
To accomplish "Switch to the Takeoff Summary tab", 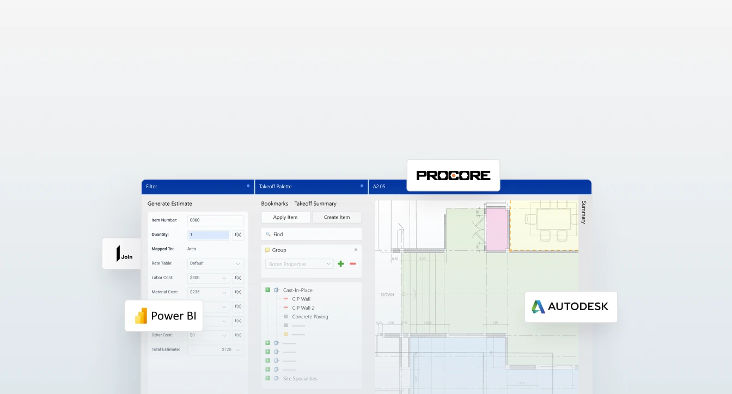I will pyautogui.click(x=315, y=204).
